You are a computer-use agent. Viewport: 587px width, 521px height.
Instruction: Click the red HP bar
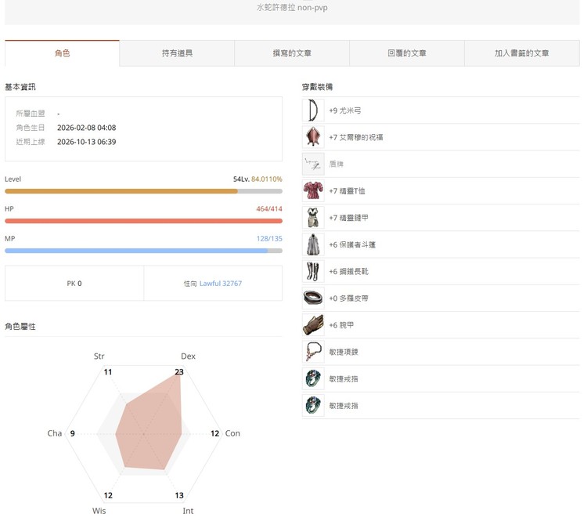coord(143,221)
